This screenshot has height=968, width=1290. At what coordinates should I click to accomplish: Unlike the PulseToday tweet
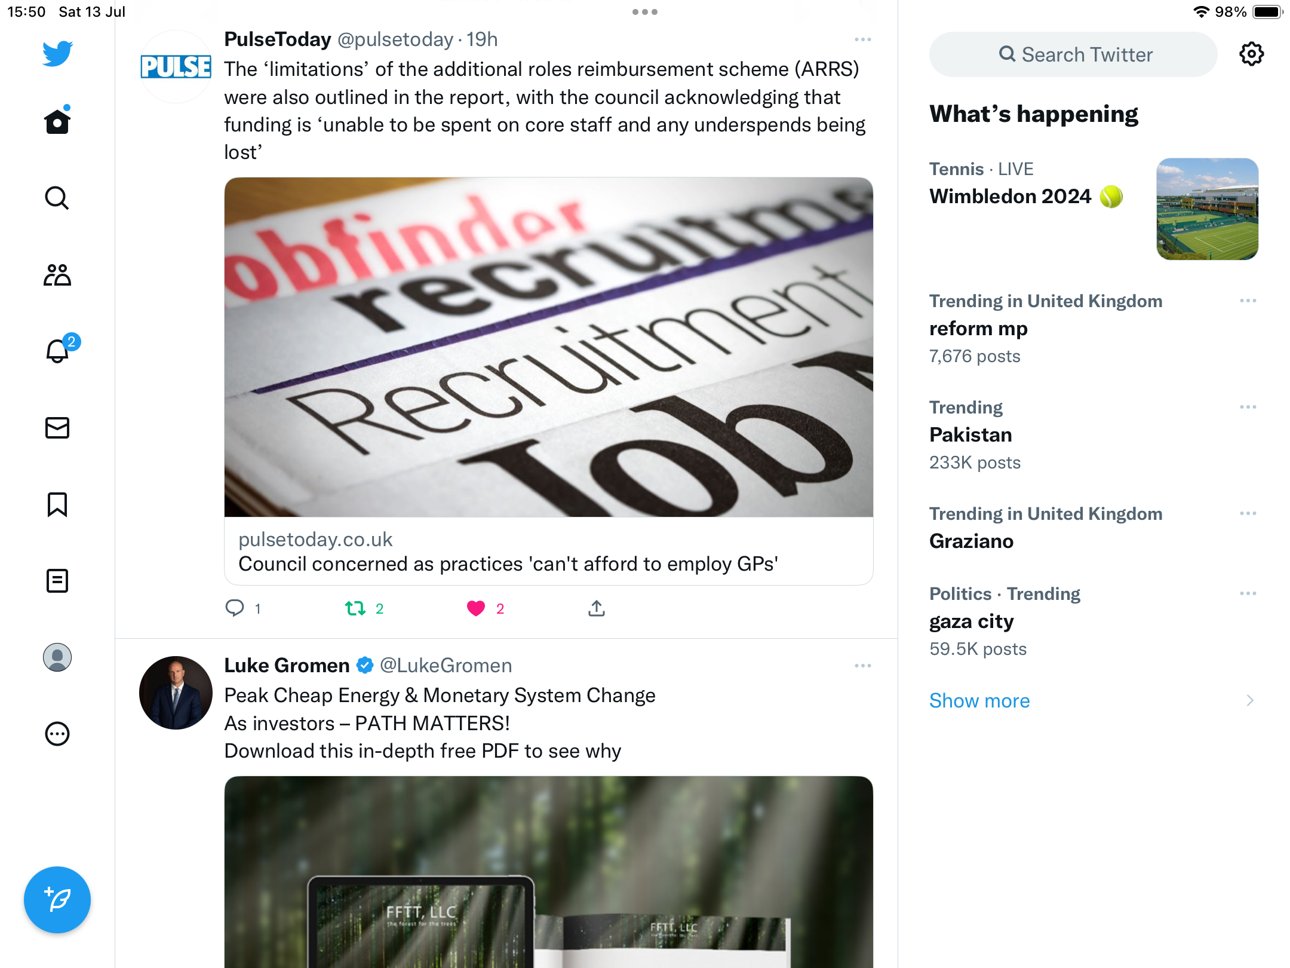click(476, 608)
